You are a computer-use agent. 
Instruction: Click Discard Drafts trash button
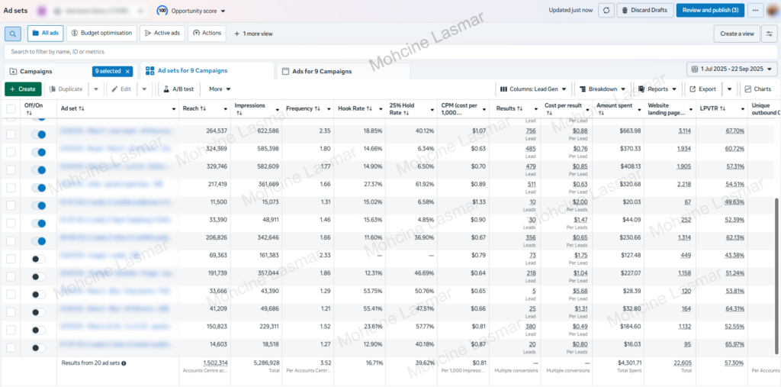[646, 10]
